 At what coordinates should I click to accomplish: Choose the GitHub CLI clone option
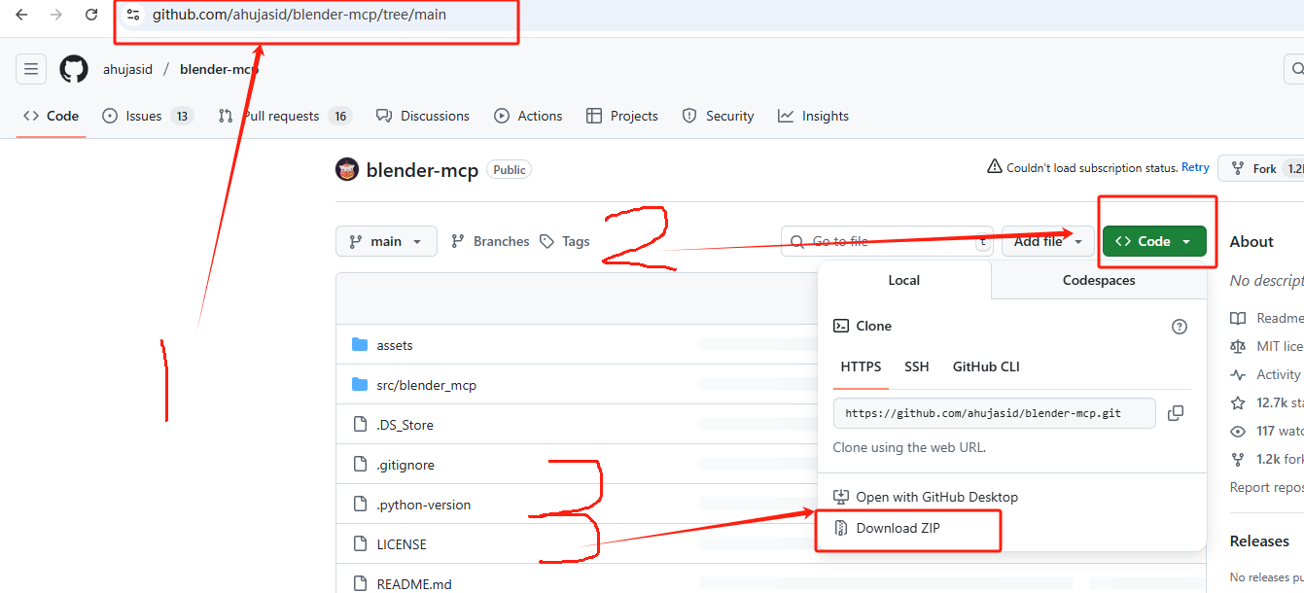986,366
